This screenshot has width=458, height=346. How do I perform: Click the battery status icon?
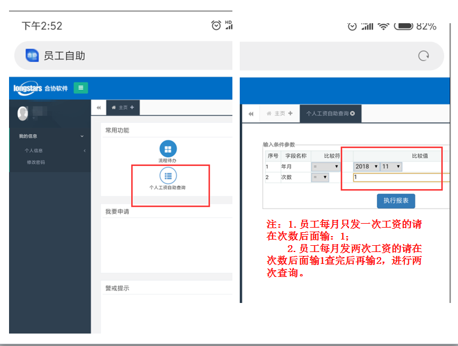[x=403, y=26]
